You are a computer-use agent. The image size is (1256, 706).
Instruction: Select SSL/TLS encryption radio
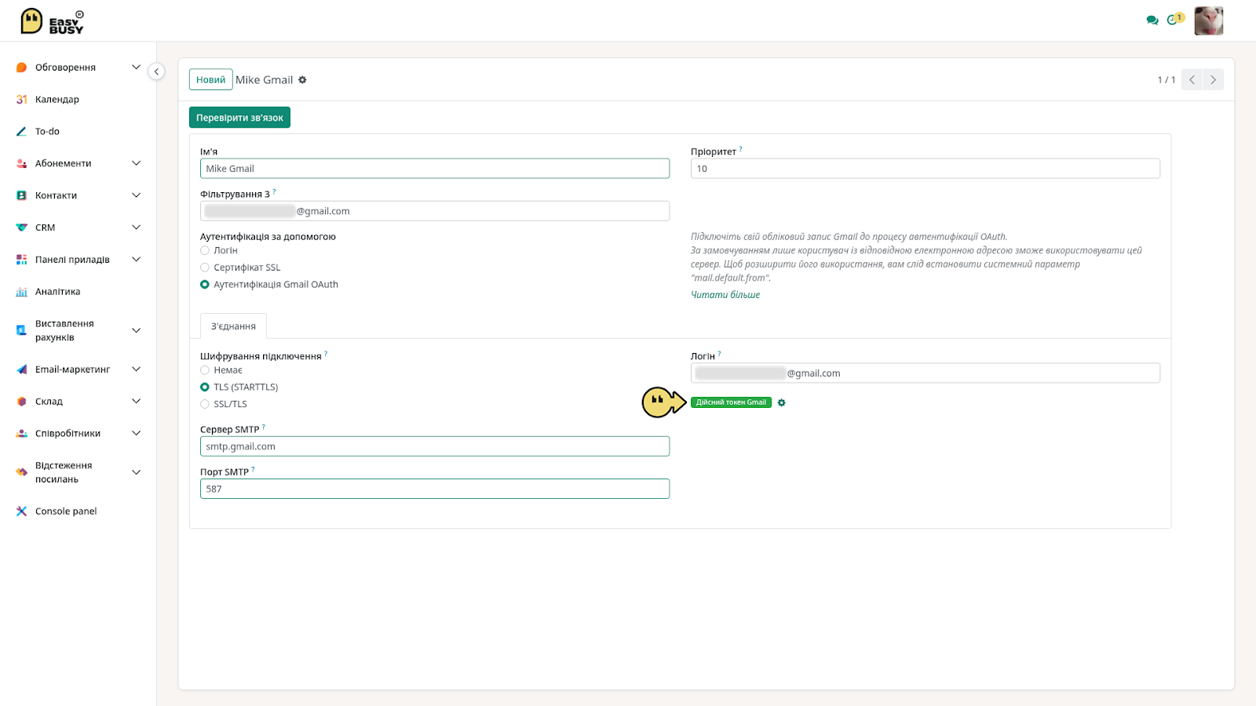205,404
